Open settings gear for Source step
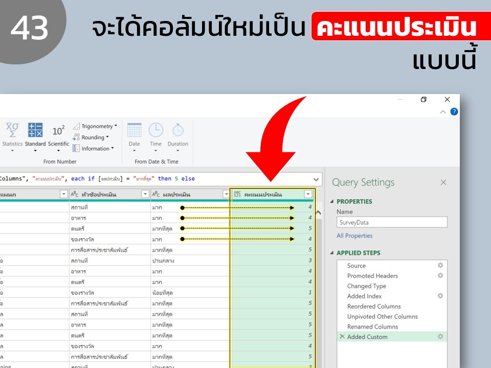491x368 pixels. pyautogui.click(x=440, y=265)
